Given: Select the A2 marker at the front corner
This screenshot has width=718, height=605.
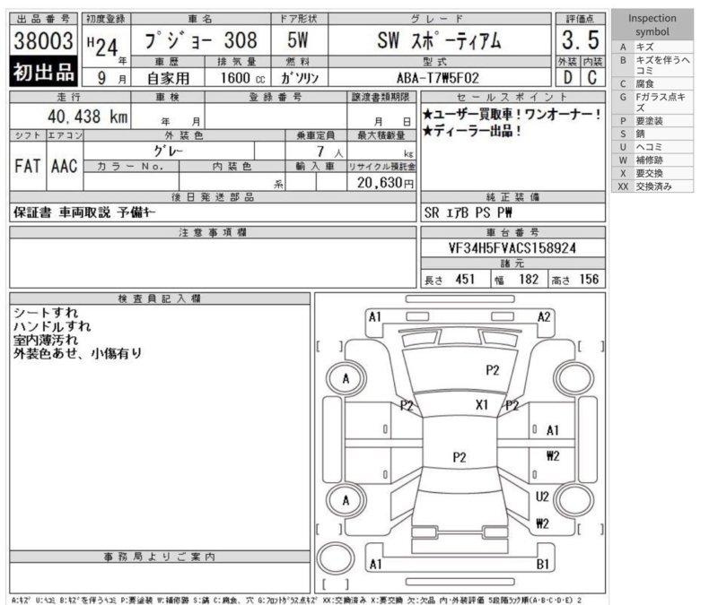Looking at the screenshot, I should coord(544,316).
